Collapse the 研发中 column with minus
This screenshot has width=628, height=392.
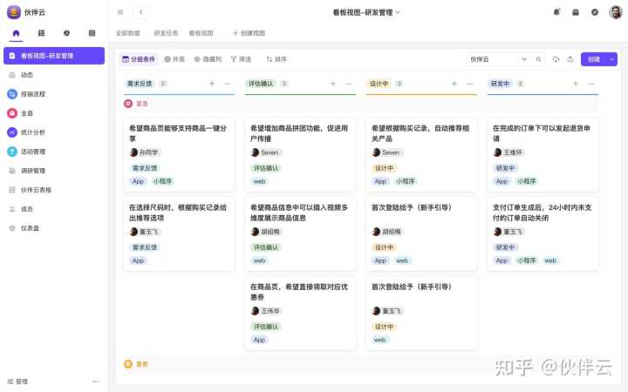click(x=591, y=84)
